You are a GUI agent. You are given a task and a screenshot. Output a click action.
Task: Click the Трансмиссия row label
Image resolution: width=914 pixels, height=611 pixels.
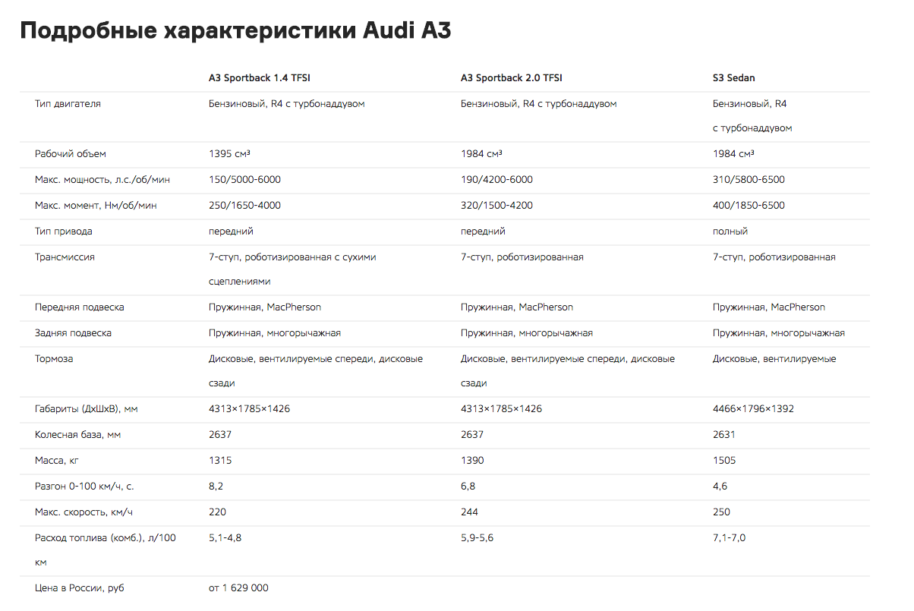tap(65, 257)
